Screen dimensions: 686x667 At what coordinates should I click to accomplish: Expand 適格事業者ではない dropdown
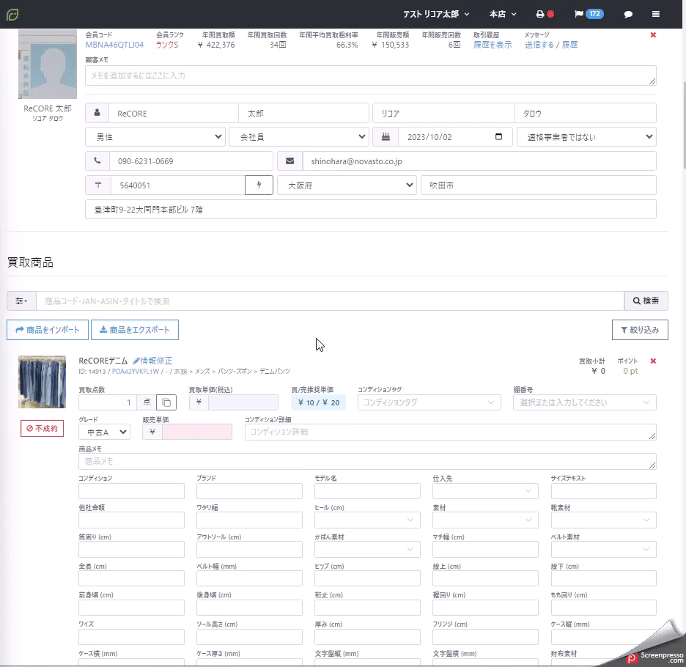point(586,137)
